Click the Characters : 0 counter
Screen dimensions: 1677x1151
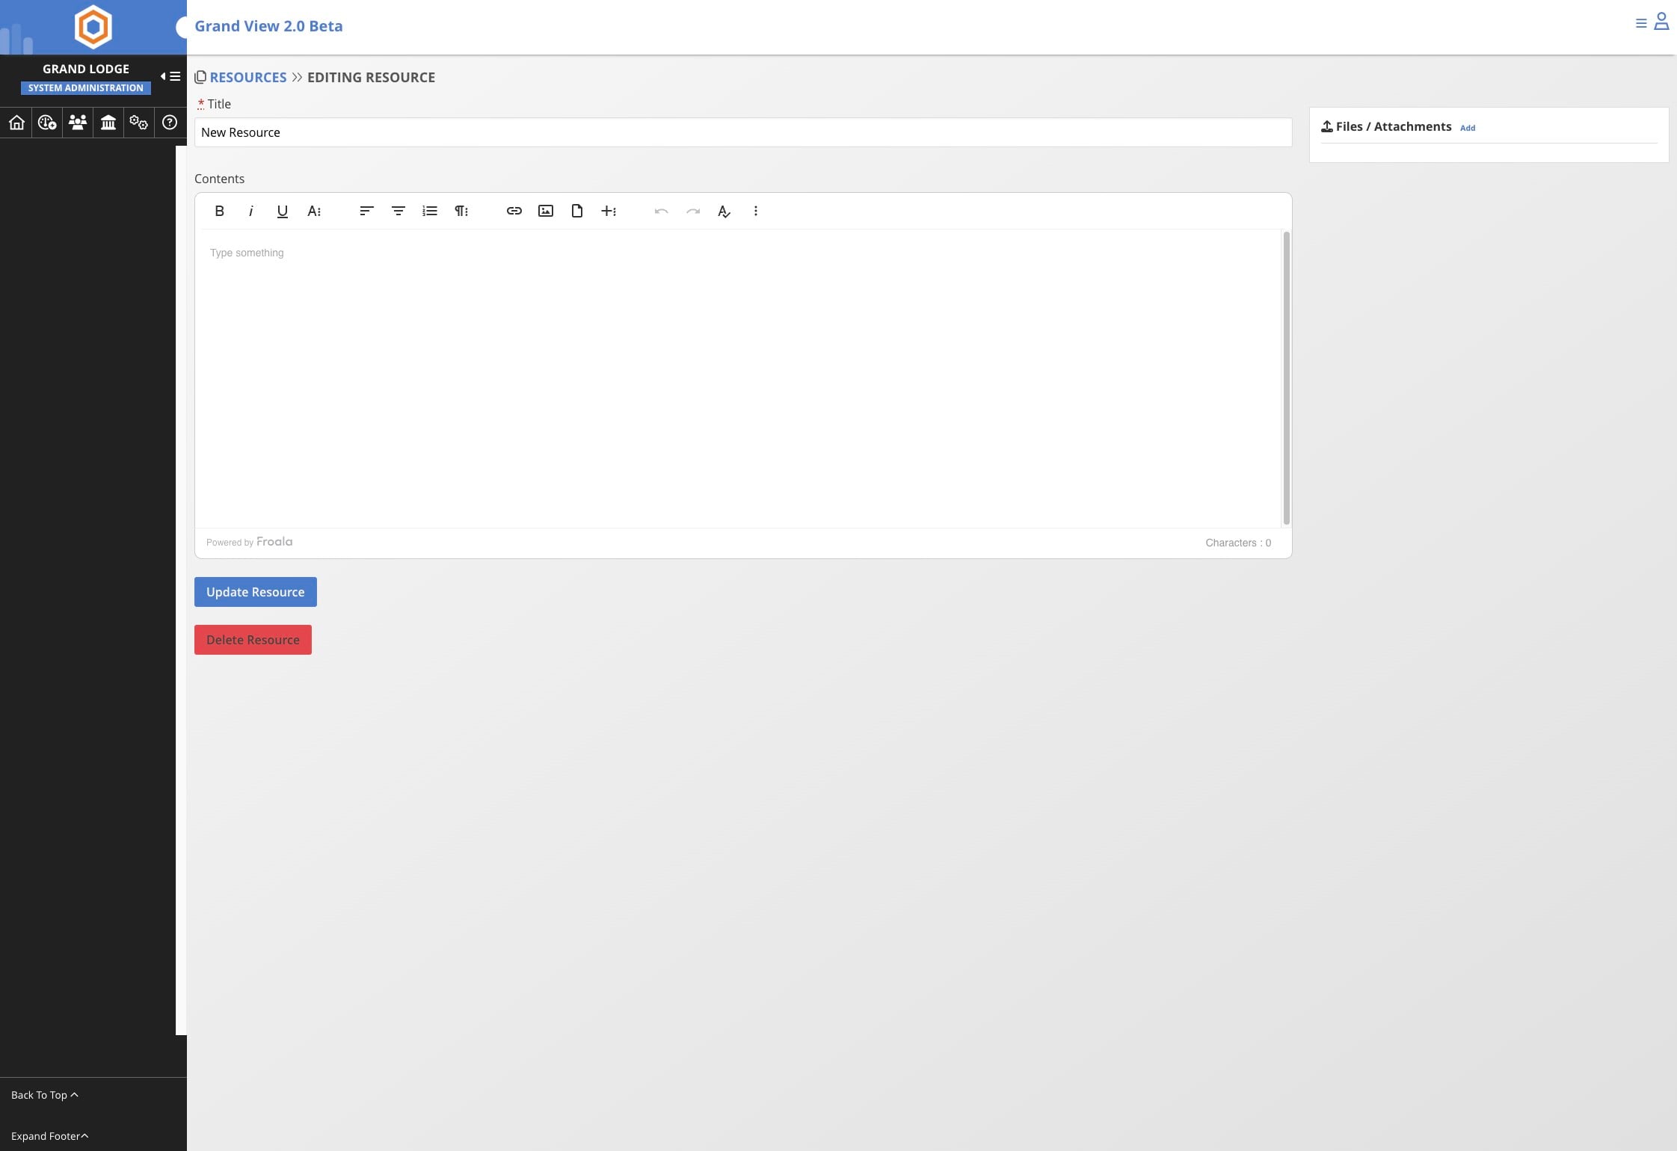click(x=1238, y=543)
